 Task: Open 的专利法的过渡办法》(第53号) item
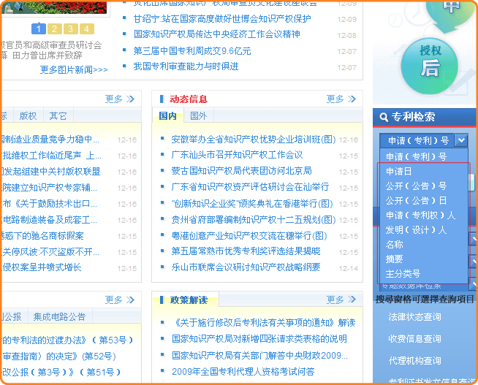pos(68,340)
